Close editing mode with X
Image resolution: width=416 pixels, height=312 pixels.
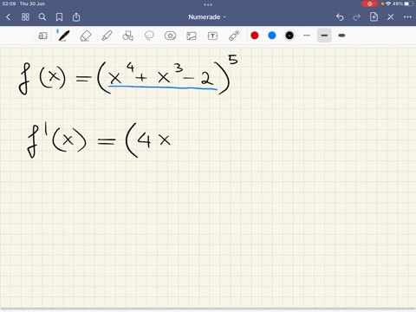[391, 17]
